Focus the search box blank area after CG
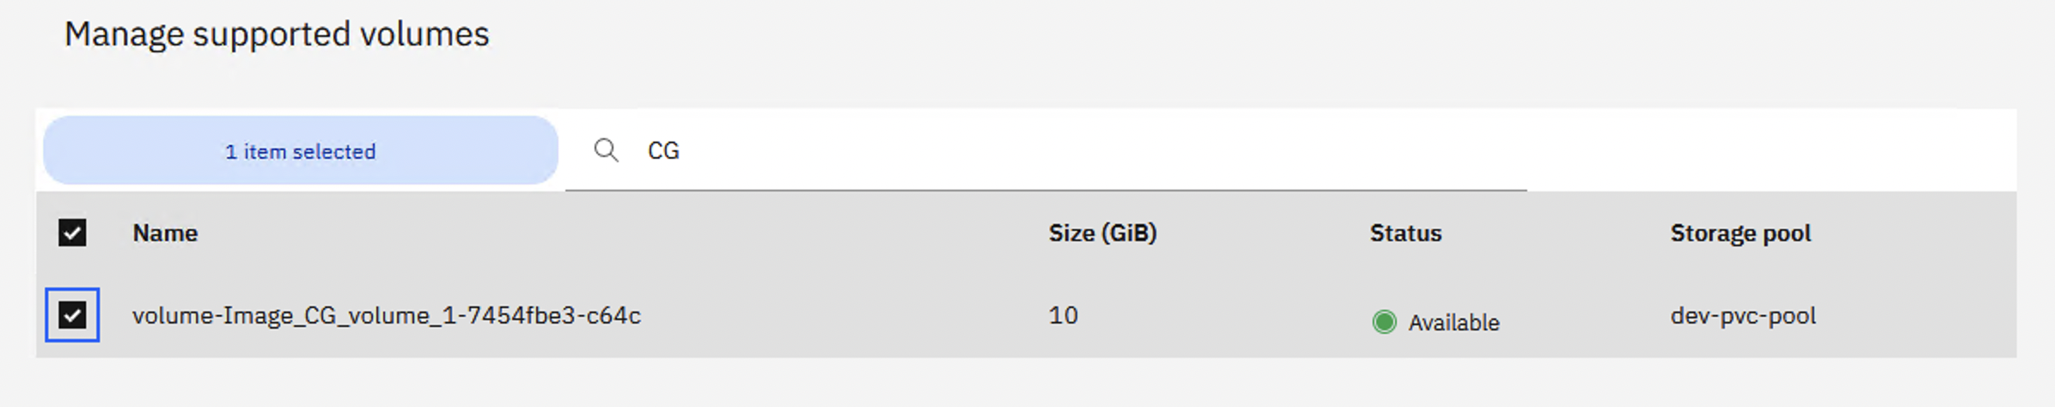 tap(1100, 151)
